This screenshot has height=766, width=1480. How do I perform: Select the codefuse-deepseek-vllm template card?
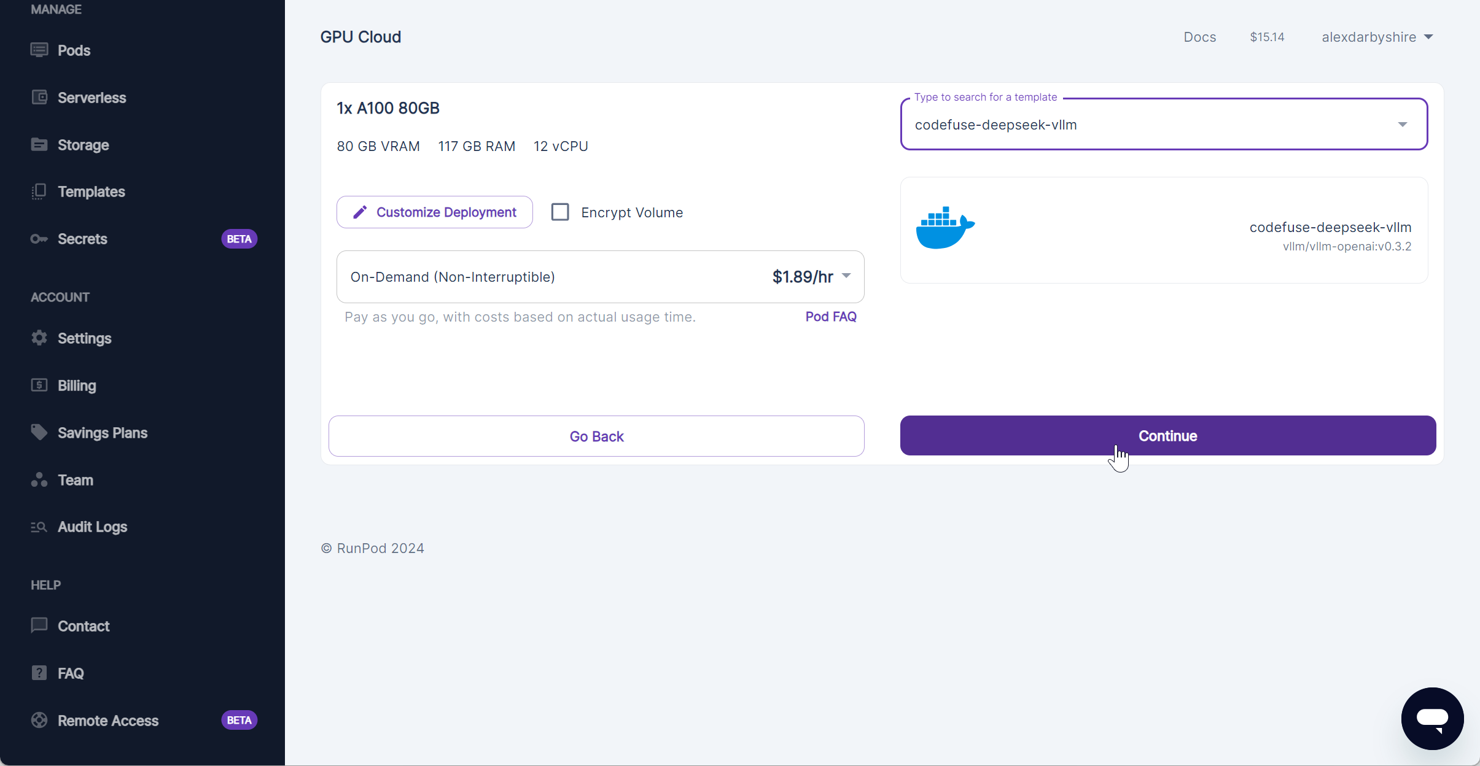tap(1164, 230)
